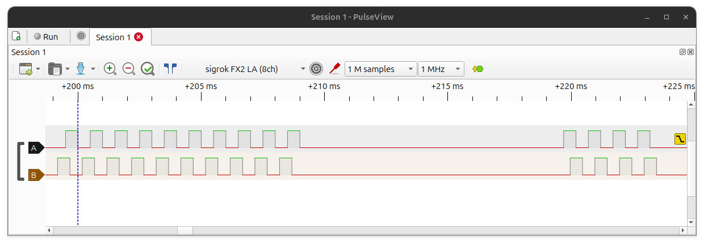Click the horizontal scrollbar thumb
704x245 pixels.
click(185, 230)
